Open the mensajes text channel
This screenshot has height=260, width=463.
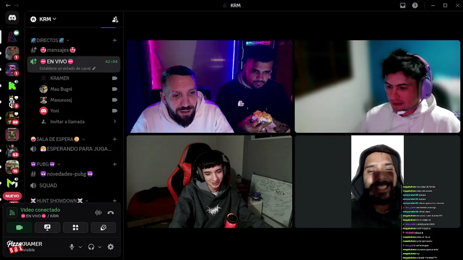pos(74,50)
